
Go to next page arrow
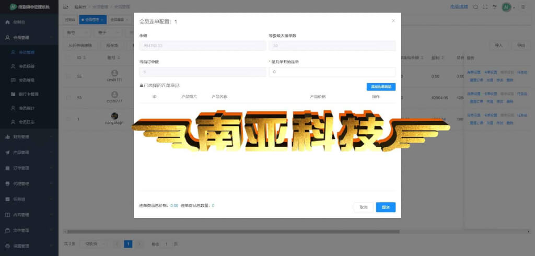click(139, 244)
